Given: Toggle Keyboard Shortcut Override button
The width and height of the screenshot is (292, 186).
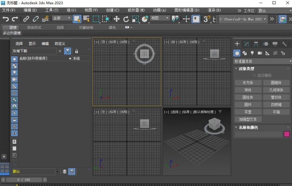Looking at the screenshot, I should 196,19.
